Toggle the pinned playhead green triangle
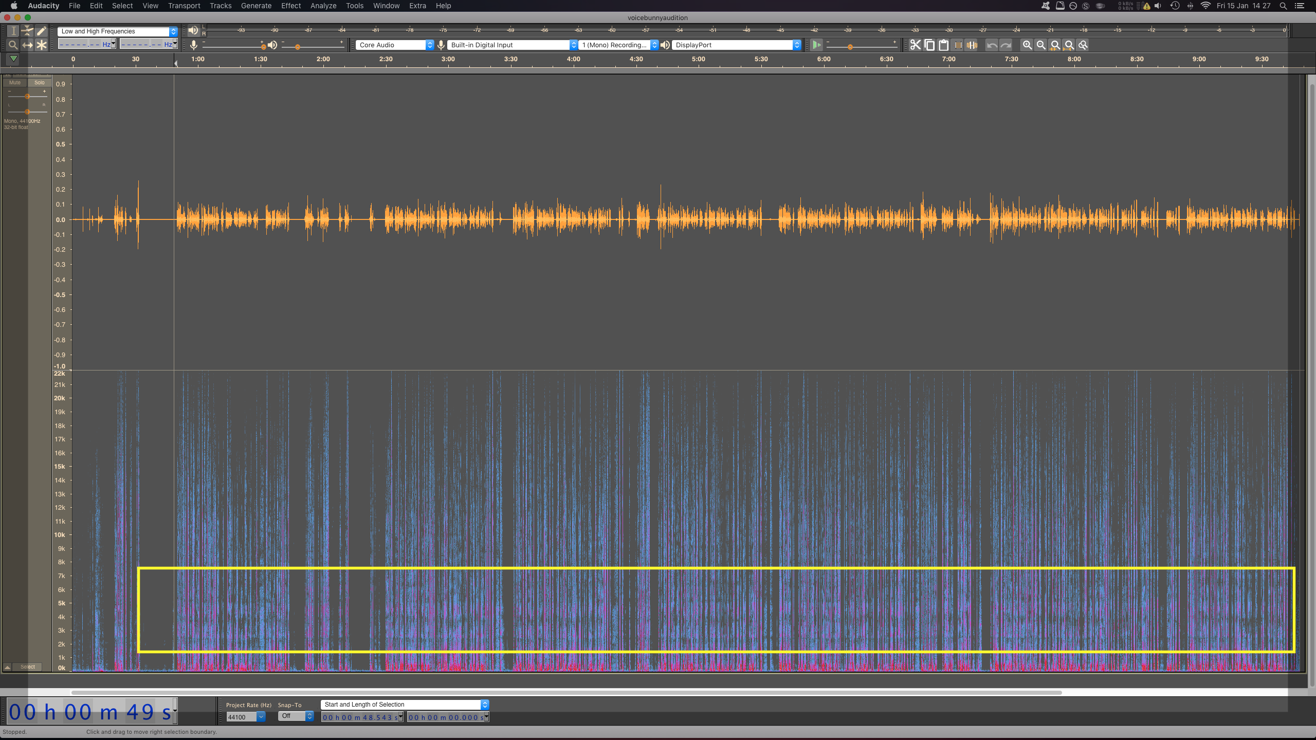 tap(14, 59)
